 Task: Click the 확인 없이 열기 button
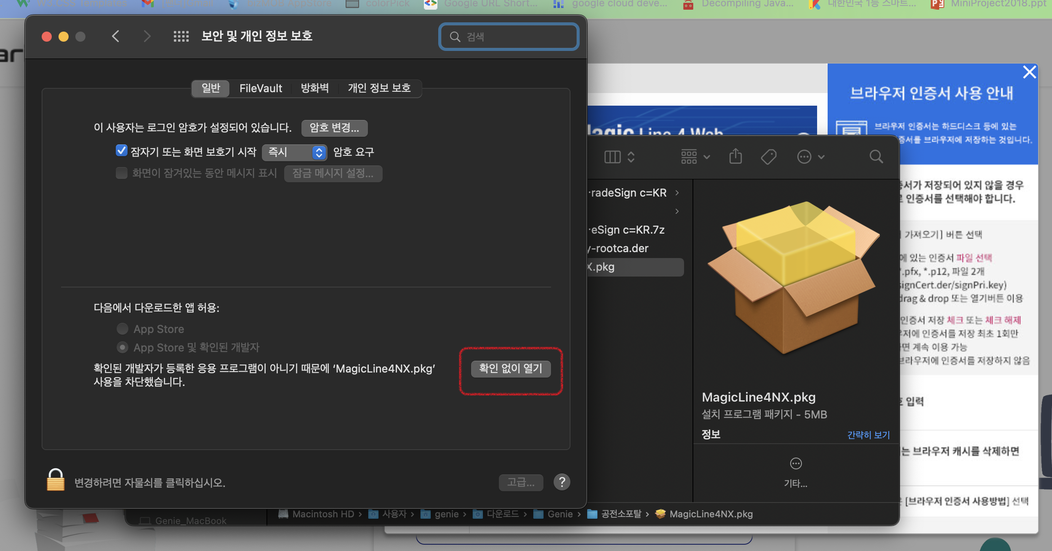(511, 369)
